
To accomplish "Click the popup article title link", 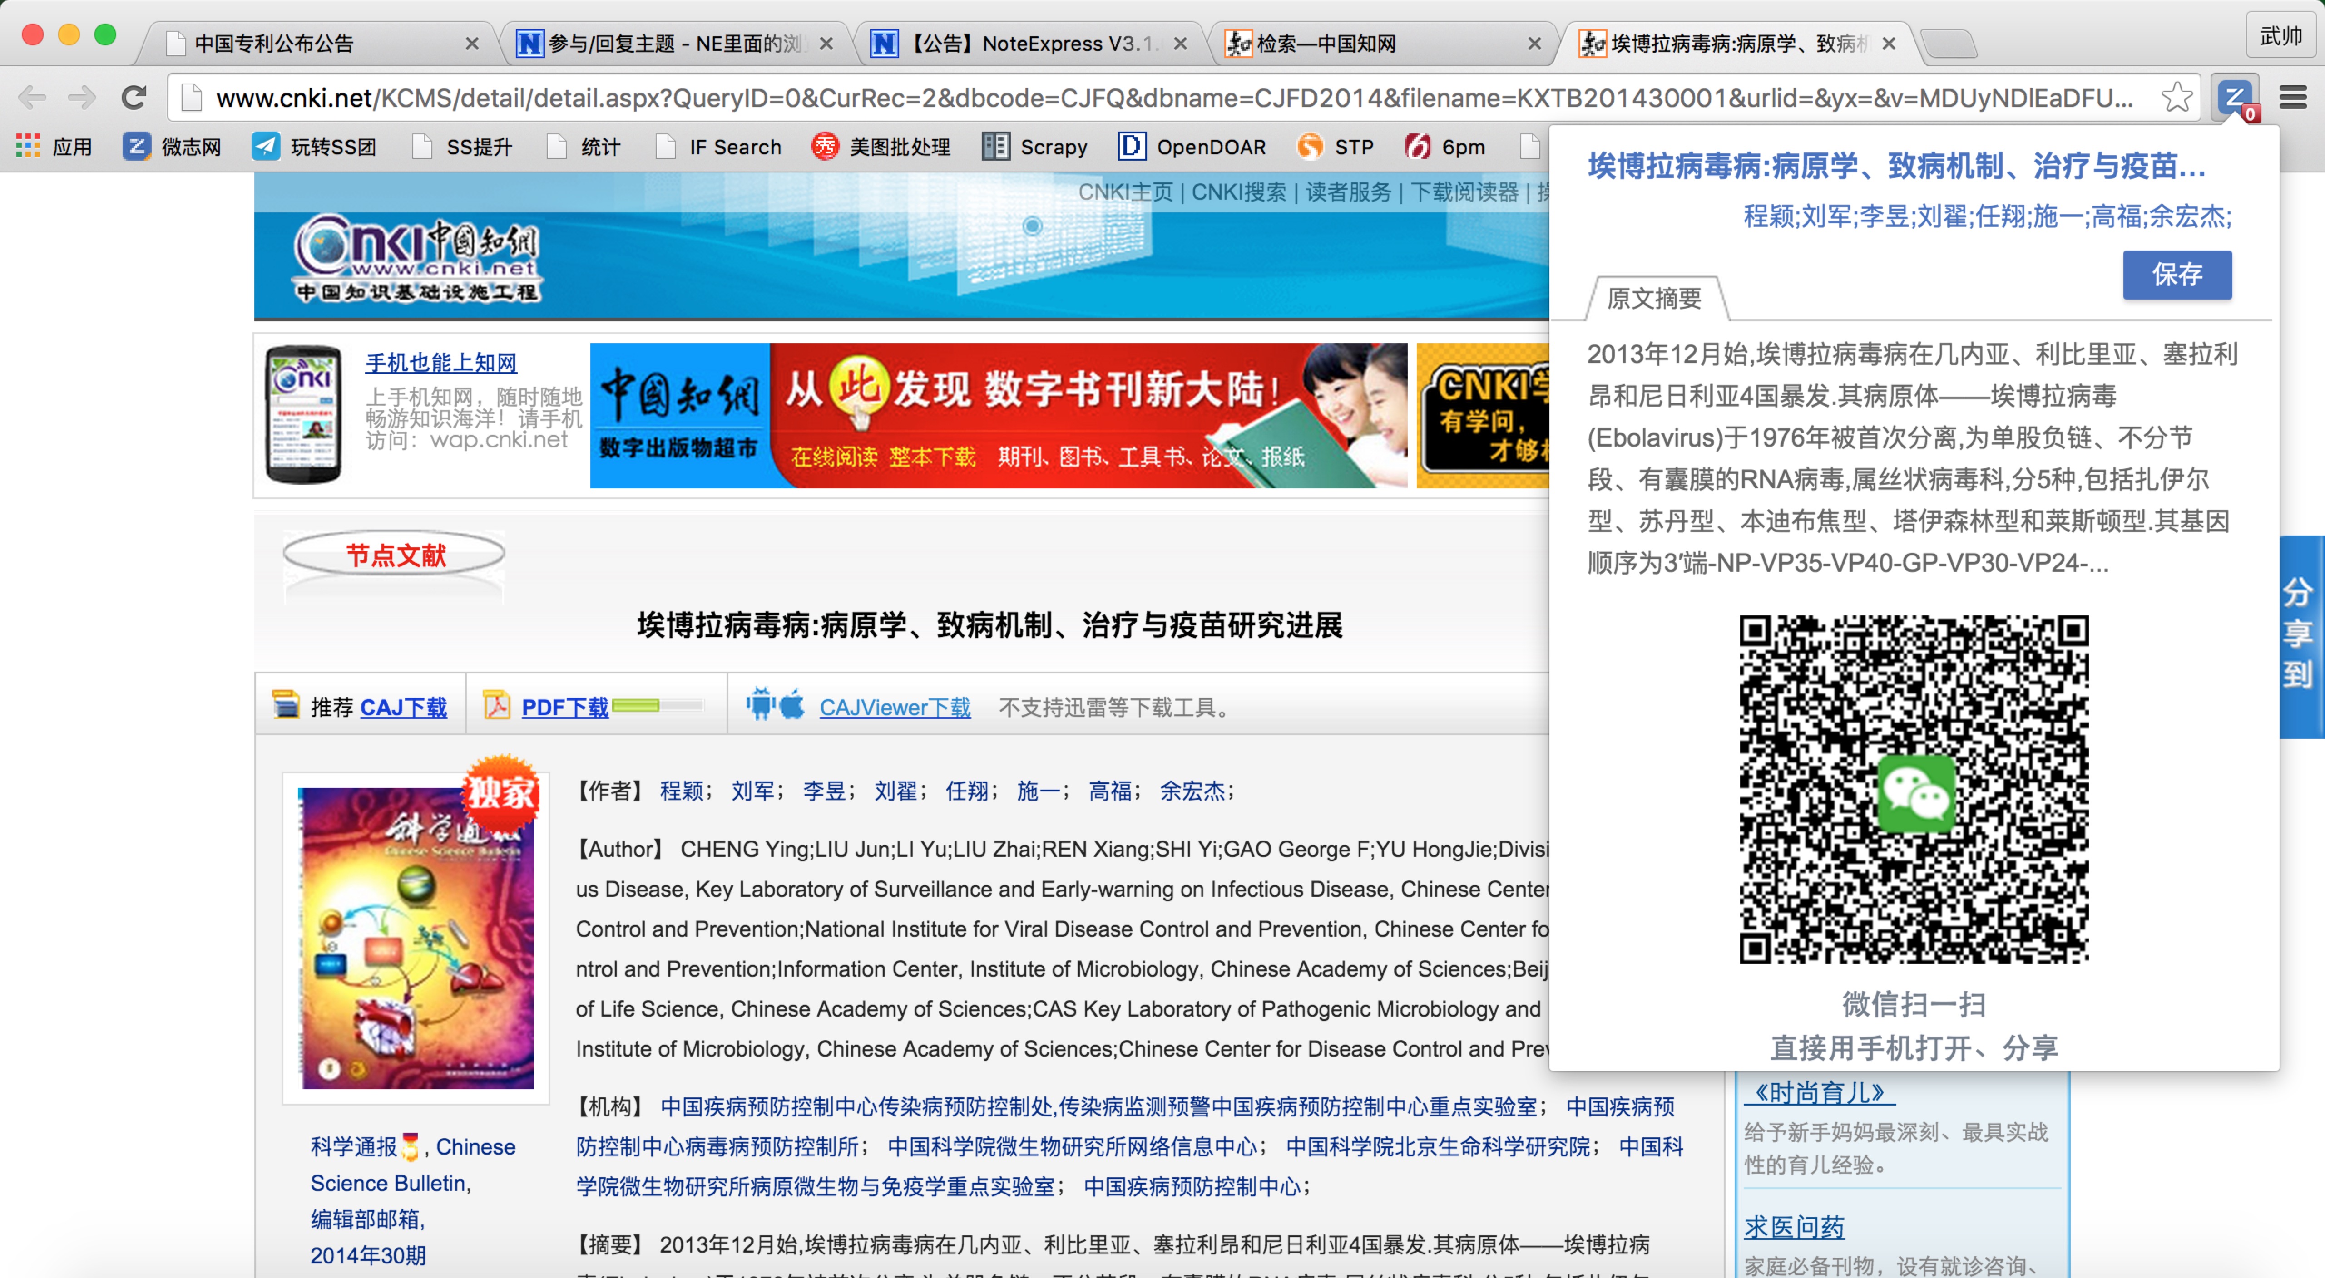I will (x=1896, y=166).
